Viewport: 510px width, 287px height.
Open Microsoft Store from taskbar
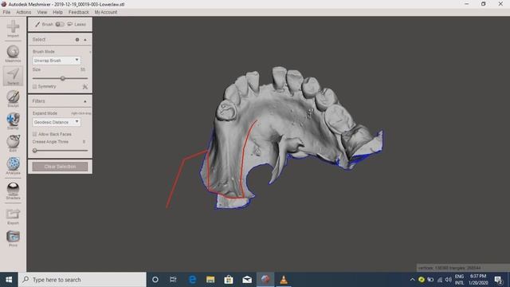[229, 280]
